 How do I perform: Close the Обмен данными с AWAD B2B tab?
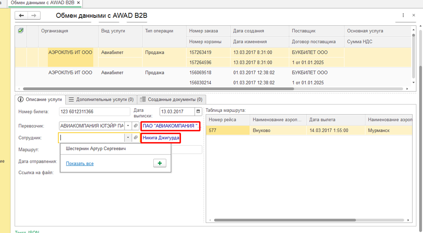tap(79, 3)
